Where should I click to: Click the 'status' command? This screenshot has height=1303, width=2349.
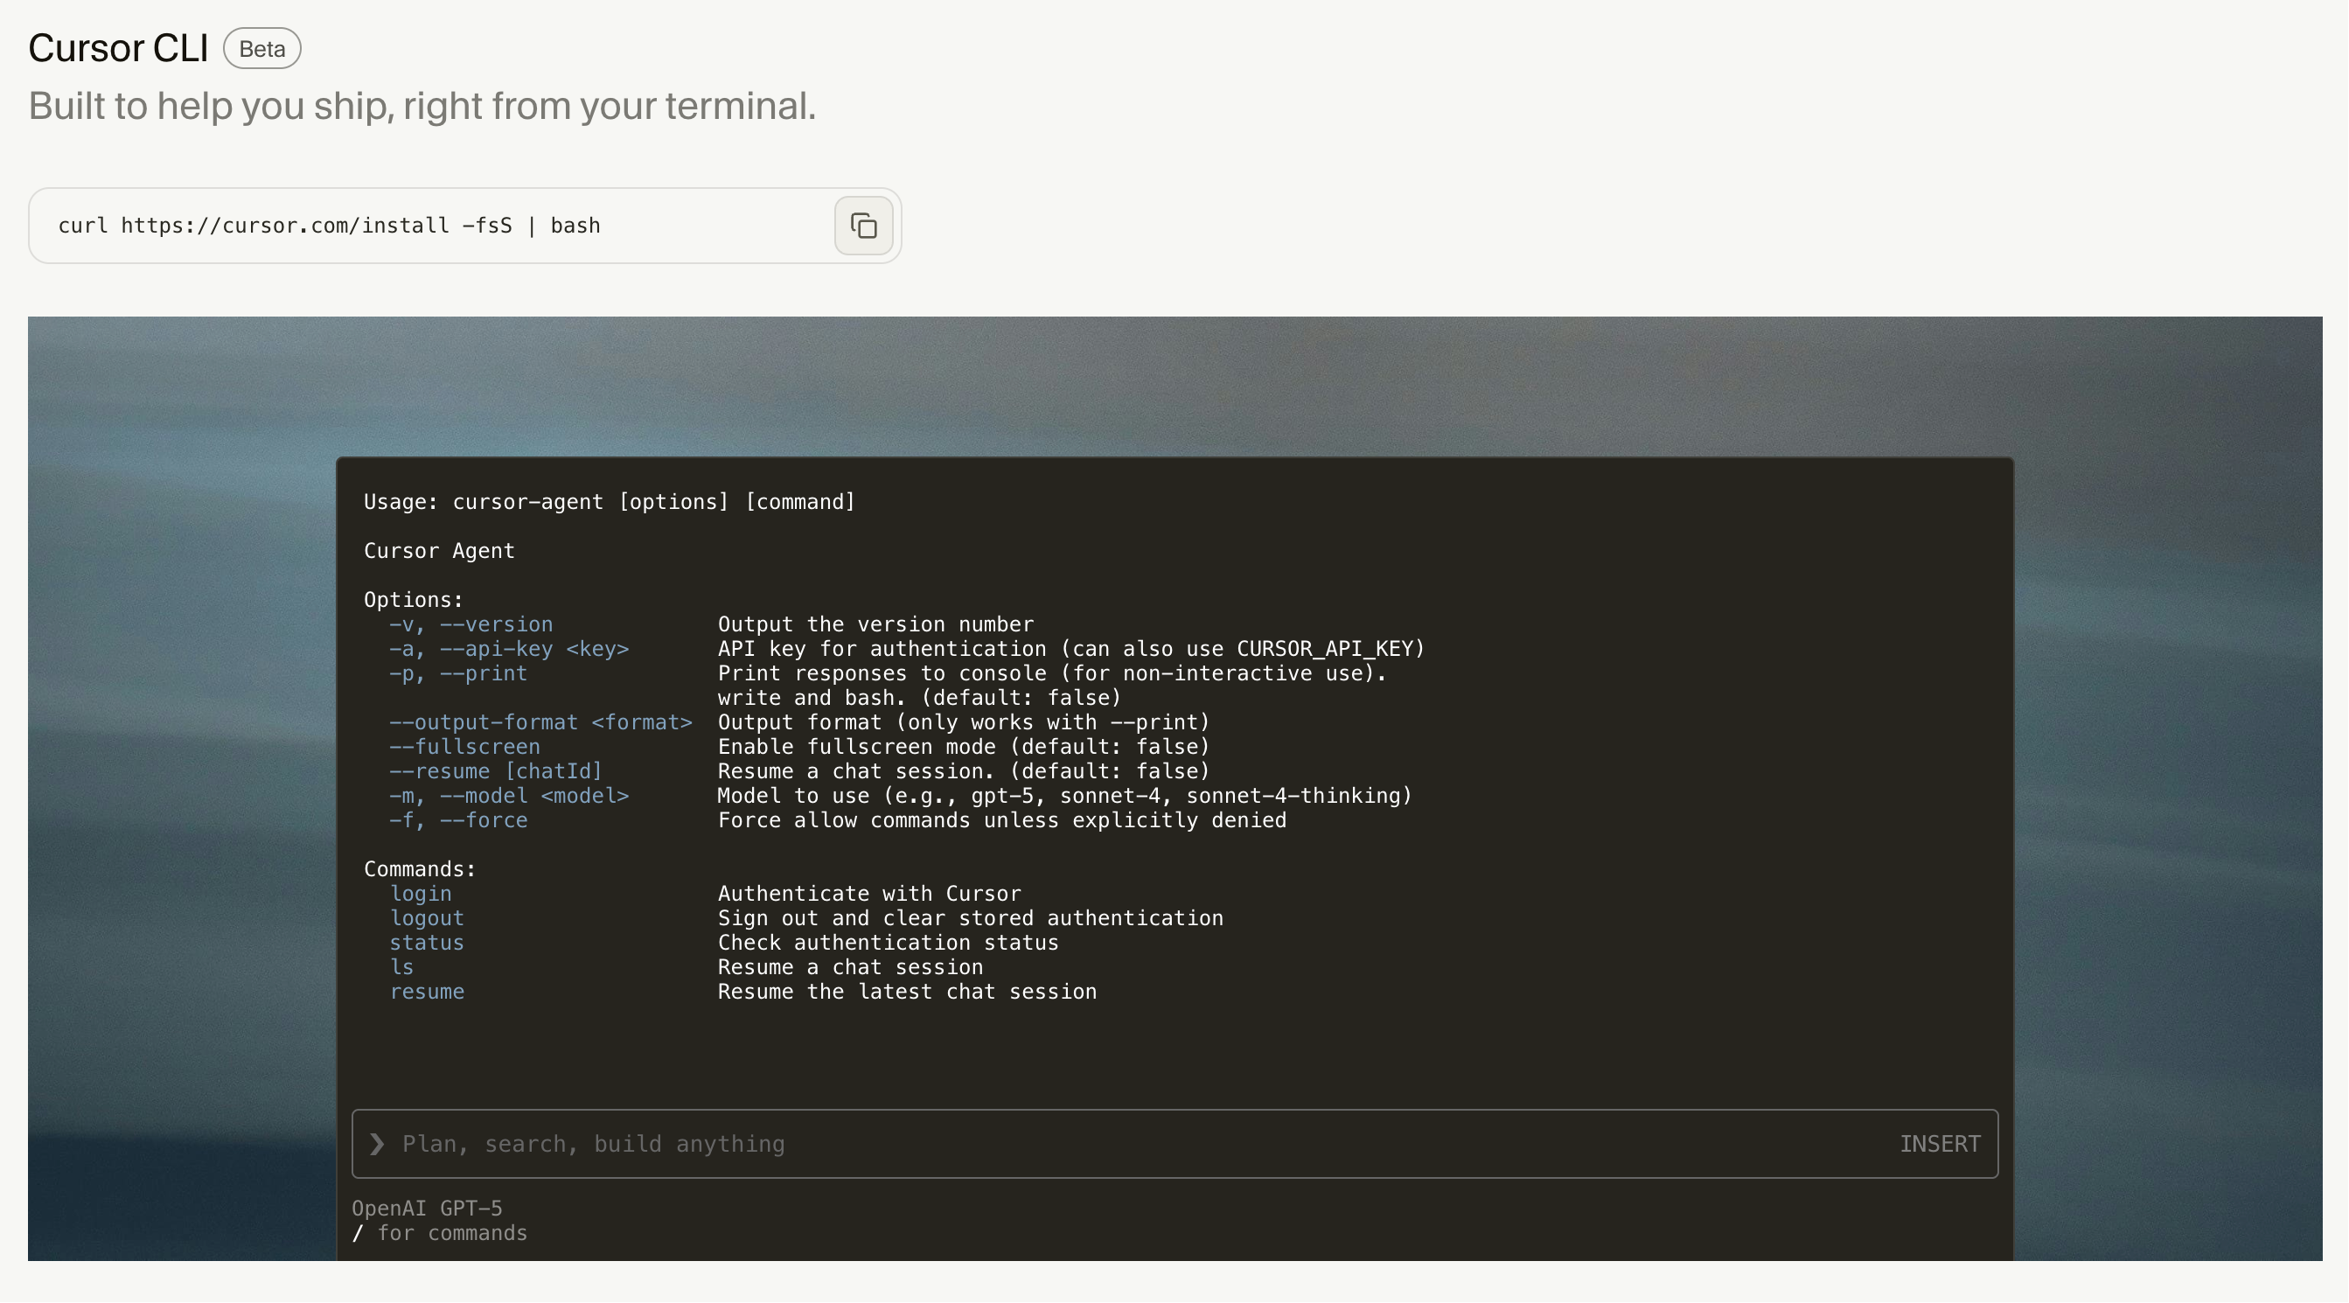click(x=427, y=943)
